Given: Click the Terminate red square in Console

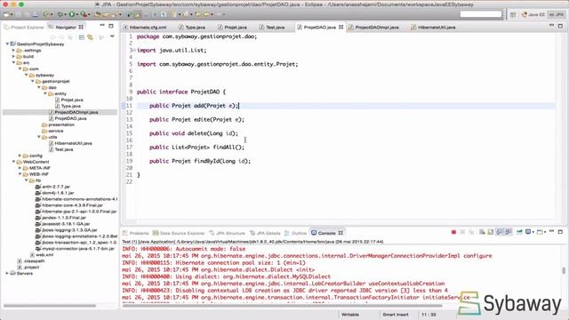Looking at the screenshot, I should (x=453, y=232).
